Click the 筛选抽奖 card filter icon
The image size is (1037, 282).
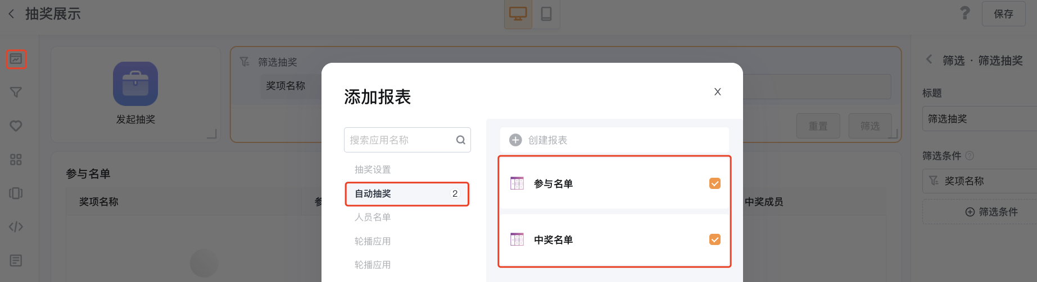tap(244, 62)
